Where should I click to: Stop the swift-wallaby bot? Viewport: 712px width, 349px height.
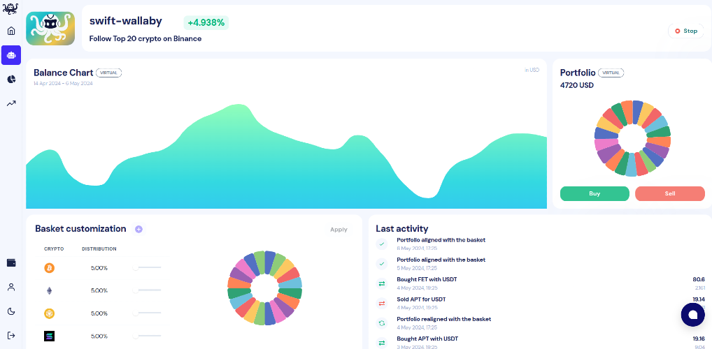[x=685, y=31]
